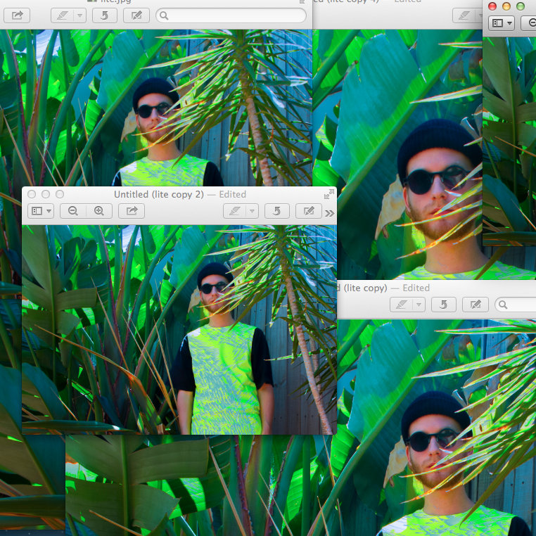Open highlight options arrow in lite copy 2
Viewport: 536px width, 536px height.
pos(251,210)
